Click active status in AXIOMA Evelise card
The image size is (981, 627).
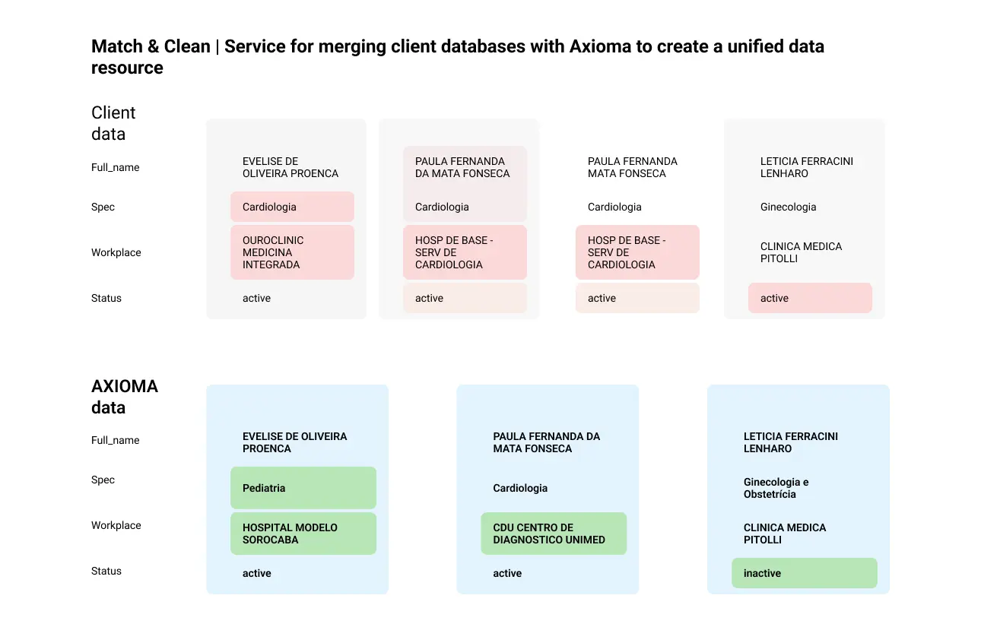click(257, 573)
